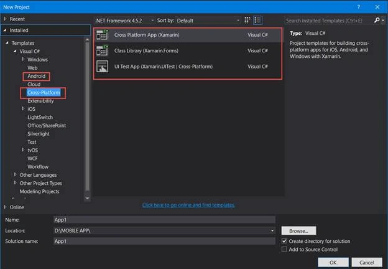Choose UI Test App (Xamarin.UITest) template
This screenshot has height=269, width=388.
point(188,67)
